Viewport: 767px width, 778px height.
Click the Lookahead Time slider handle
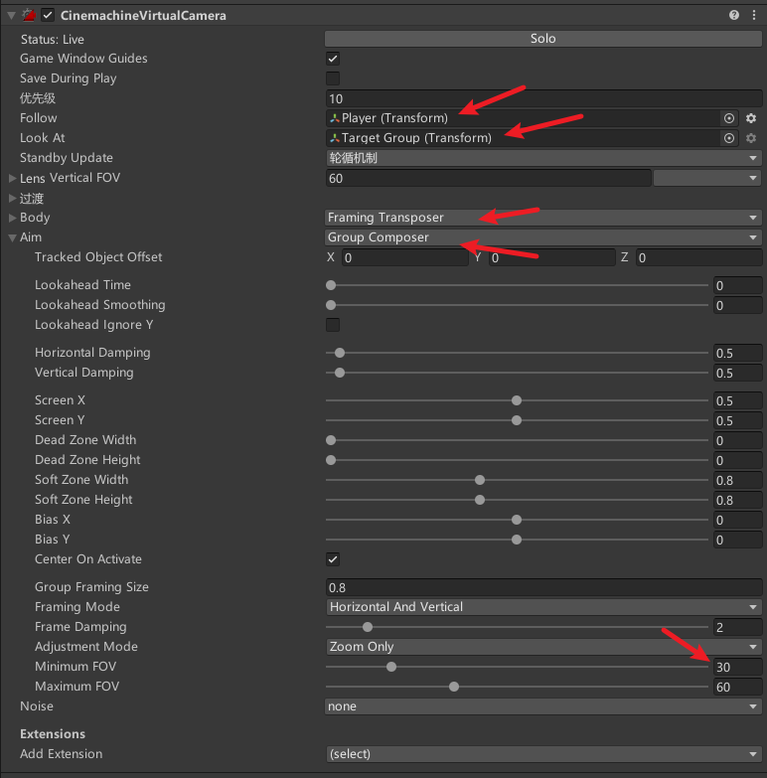coord(331,285)
